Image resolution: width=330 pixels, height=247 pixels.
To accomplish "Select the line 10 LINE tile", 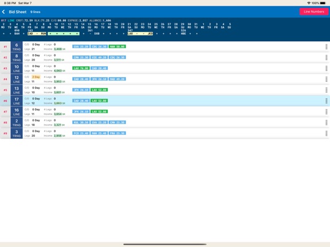I will point(17,68).
